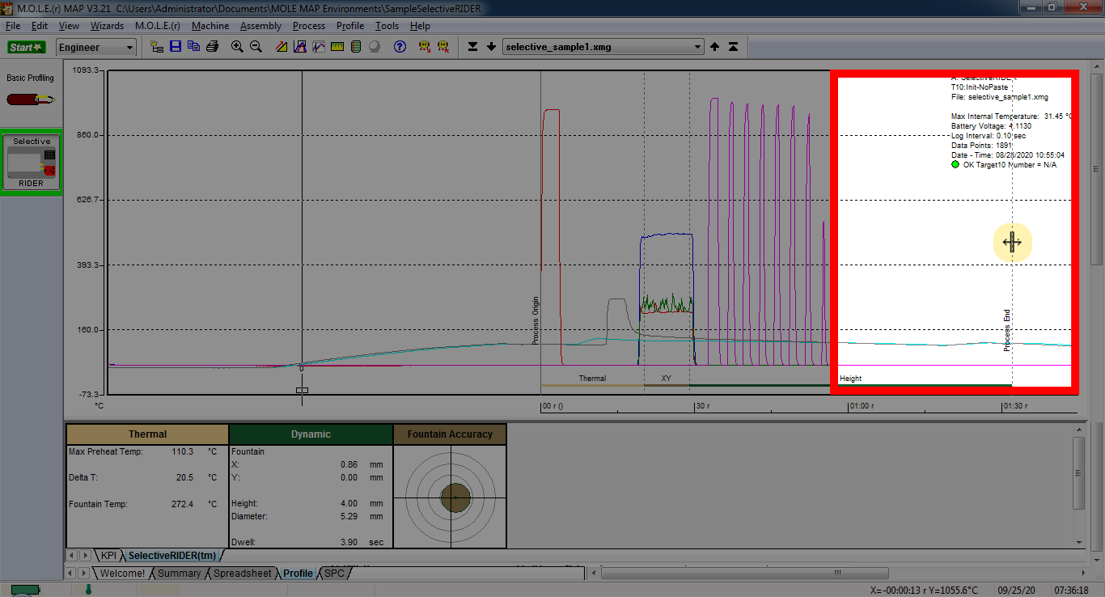Screen dimensions: 1105x597
Task: Zoom out with the minus magnifier icon
Action: [256, 47]
